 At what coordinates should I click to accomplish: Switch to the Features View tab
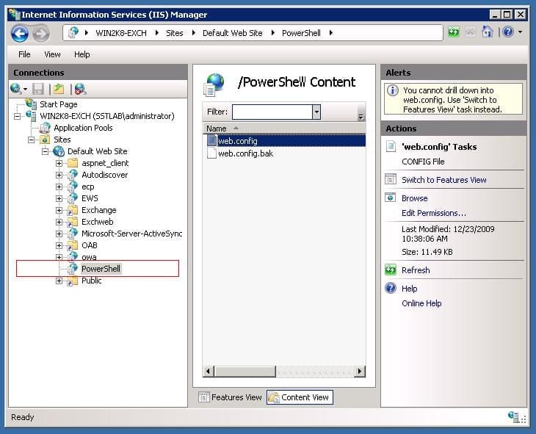pyautogui.click(x=230, y=397)
